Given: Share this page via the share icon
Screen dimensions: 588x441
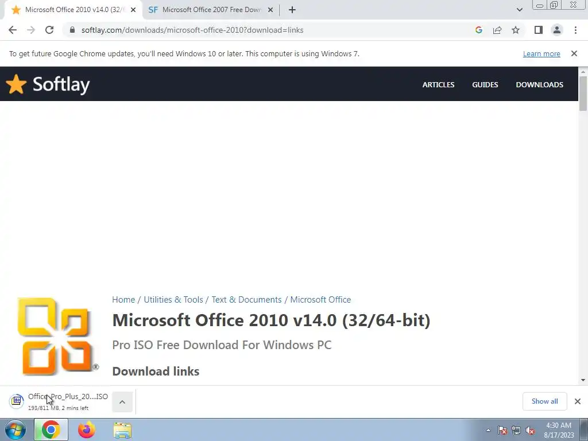Looking at the screenshot, I should (x=497, y=30).
